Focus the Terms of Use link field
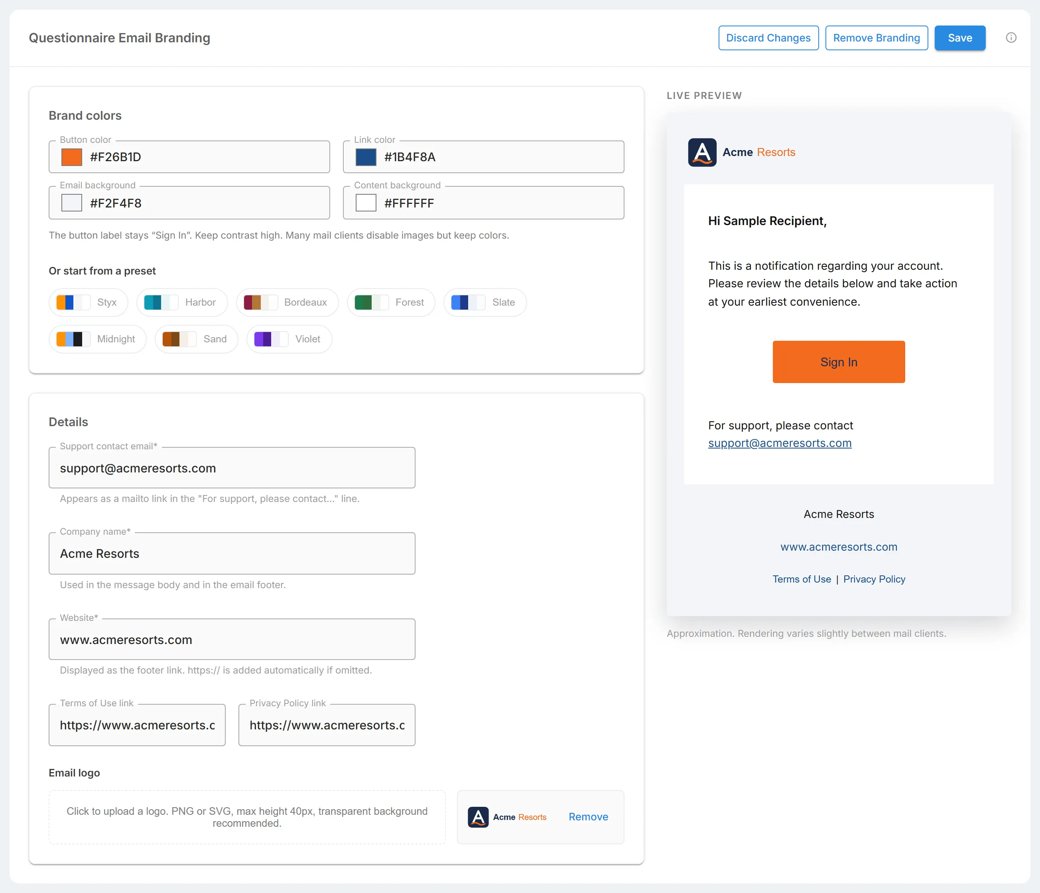The width and height of the screenshot is (1040, 893). (137, 725)
